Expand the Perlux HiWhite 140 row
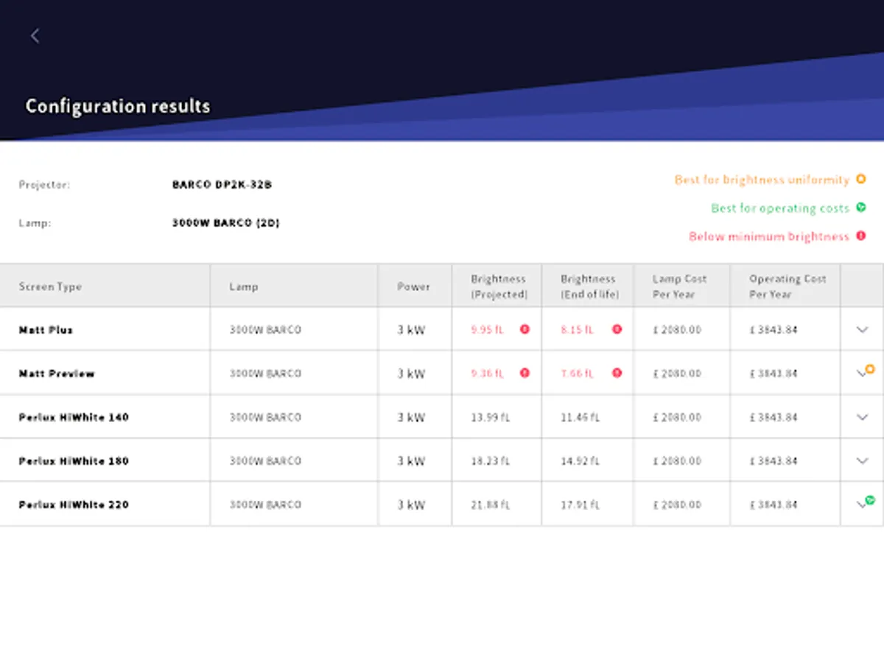Viewport: 884px width, 663px height. [862, 417]
